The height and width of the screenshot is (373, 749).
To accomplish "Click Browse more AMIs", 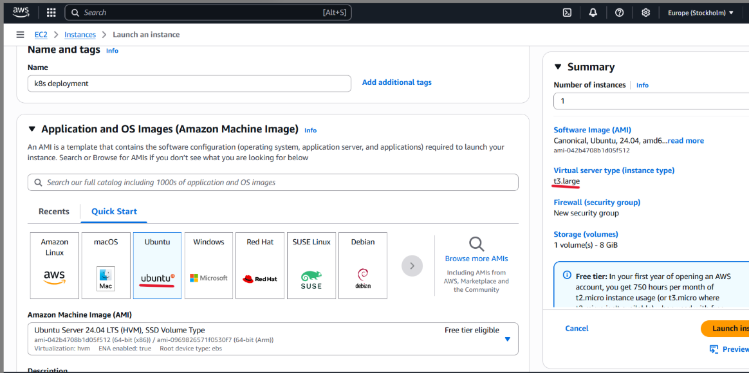I will 476,258.
